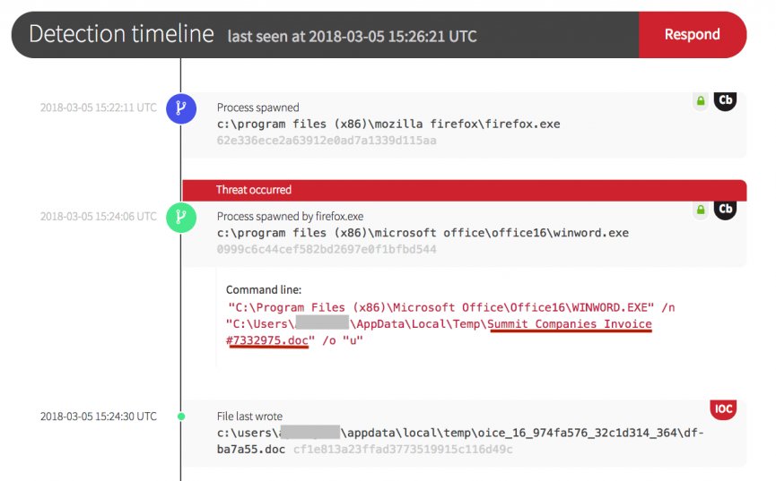Open the firefox.exe process path

point(388,124)
